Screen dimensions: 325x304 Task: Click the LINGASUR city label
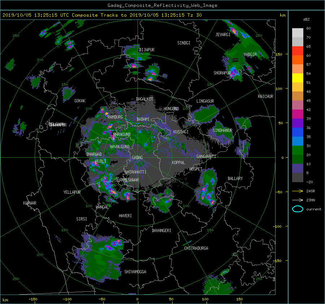(205, 101)
